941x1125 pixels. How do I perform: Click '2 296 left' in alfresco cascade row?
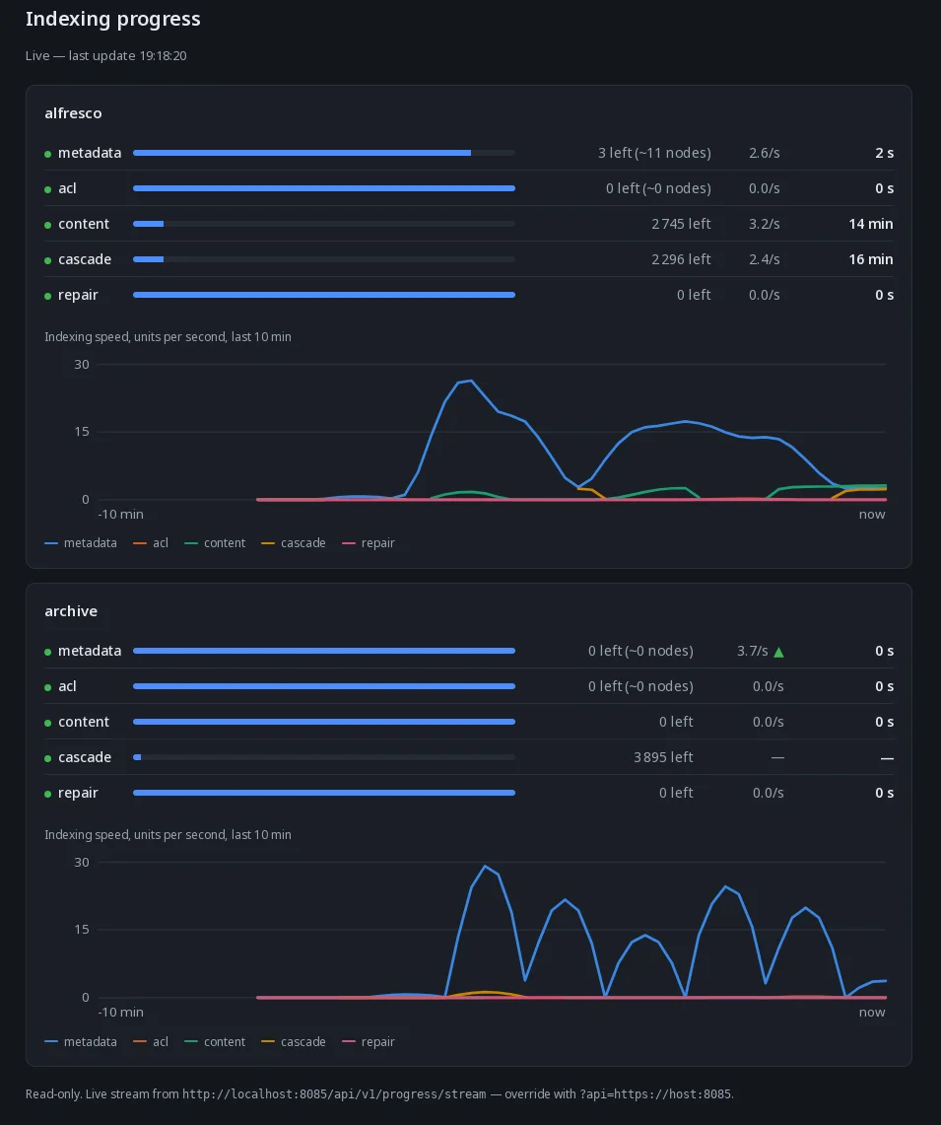[x=682, y=259]
